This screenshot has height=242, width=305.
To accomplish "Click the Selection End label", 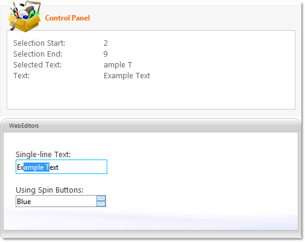I will 38,54.
